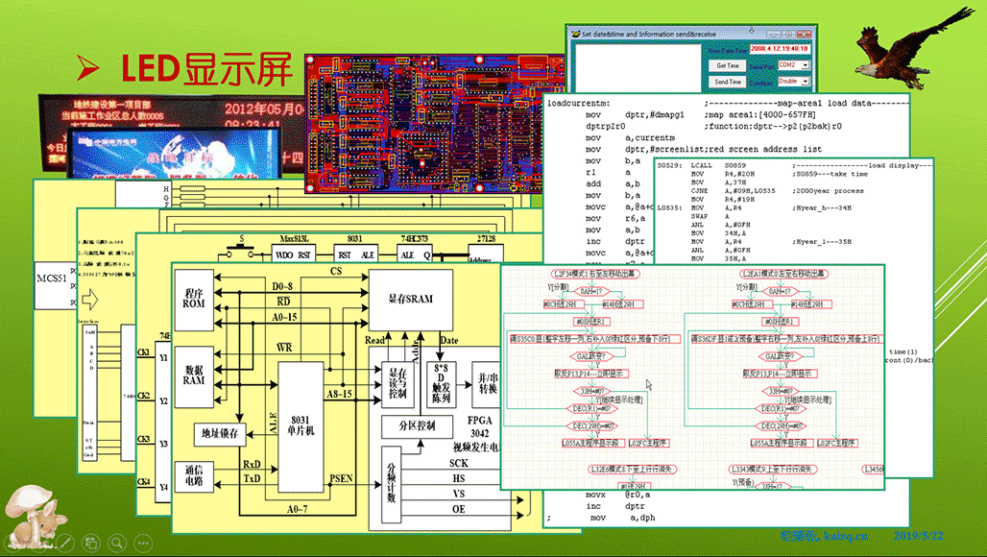Click the 通信电路 block
This screenshot has width=987, height=557.
[x=194, y=477]
